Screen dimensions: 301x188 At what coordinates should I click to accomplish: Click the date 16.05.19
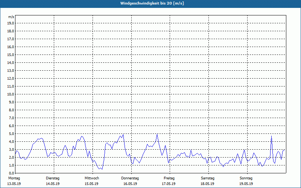tap(130, 184)
